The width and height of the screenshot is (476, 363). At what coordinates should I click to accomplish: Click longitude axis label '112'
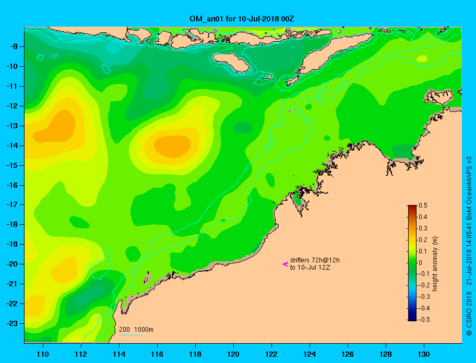(81, 354)
